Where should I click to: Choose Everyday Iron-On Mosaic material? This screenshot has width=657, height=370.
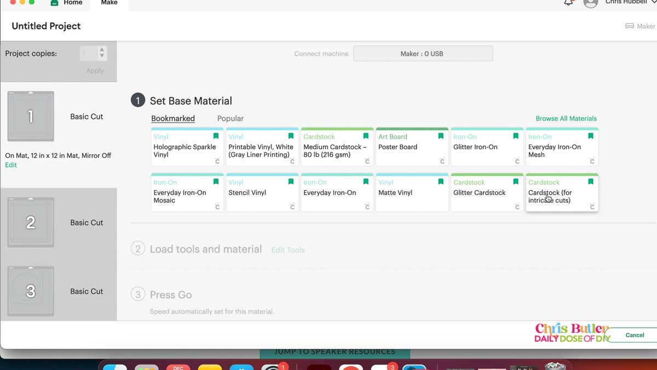tap(187, 192)
